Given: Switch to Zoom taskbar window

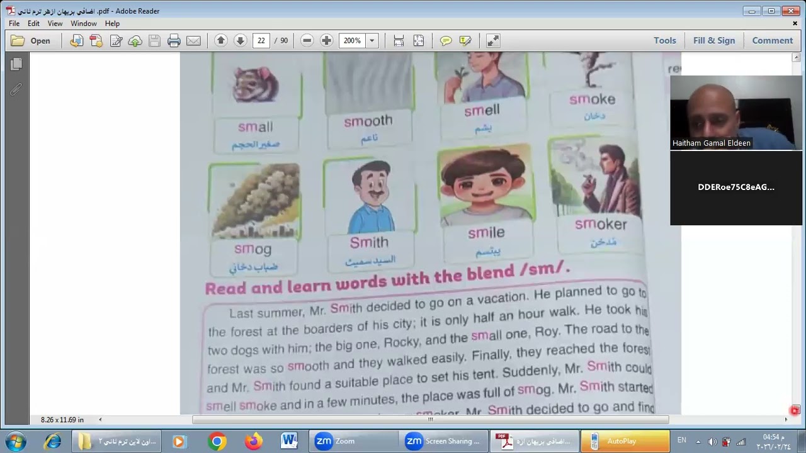Looking at the screenshot, I should [353, 441].
